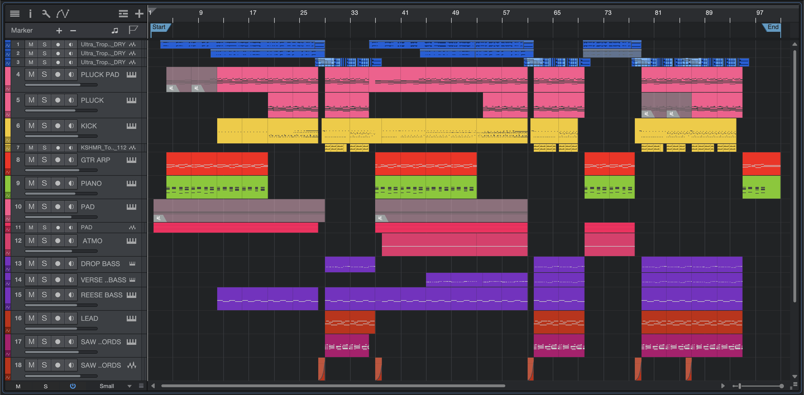Remove marker with the minus button
804x395 pixels.
[73, 31]
